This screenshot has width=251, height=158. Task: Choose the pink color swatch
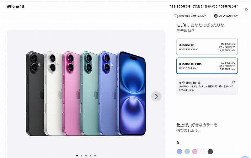(x=195, y=151)
